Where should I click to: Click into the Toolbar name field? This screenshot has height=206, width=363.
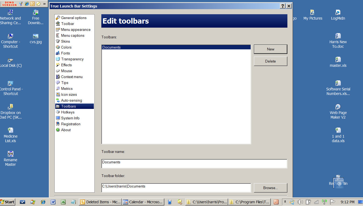click(x=194, y=164)
